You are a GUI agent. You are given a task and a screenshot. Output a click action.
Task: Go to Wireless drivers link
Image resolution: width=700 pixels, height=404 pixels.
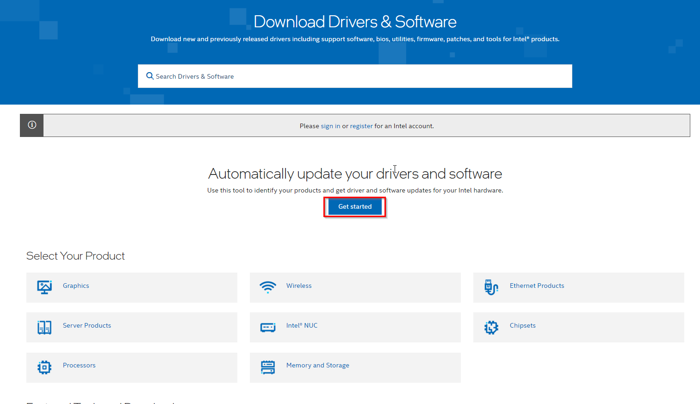[299, 286]
